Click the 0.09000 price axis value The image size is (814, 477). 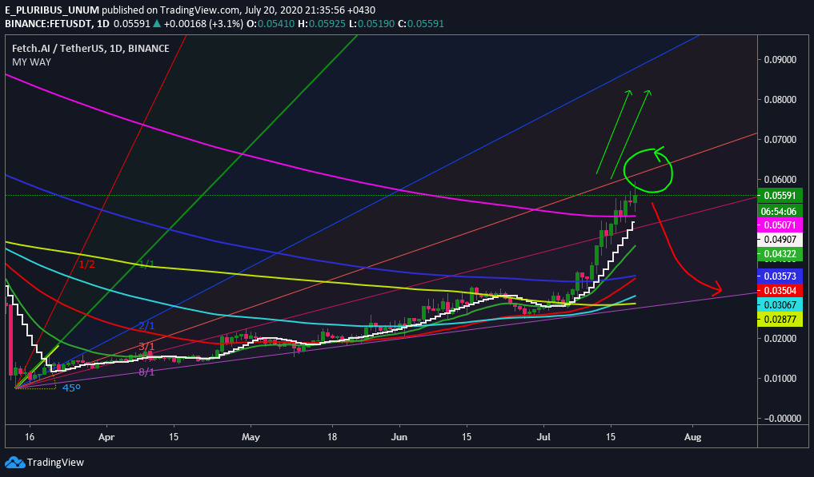point(780,59)
